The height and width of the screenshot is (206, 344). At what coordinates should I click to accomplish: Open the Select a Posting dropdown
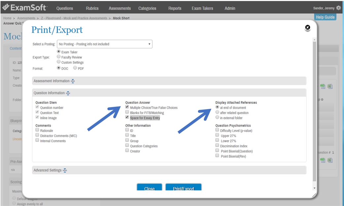[x=105, y=44]
